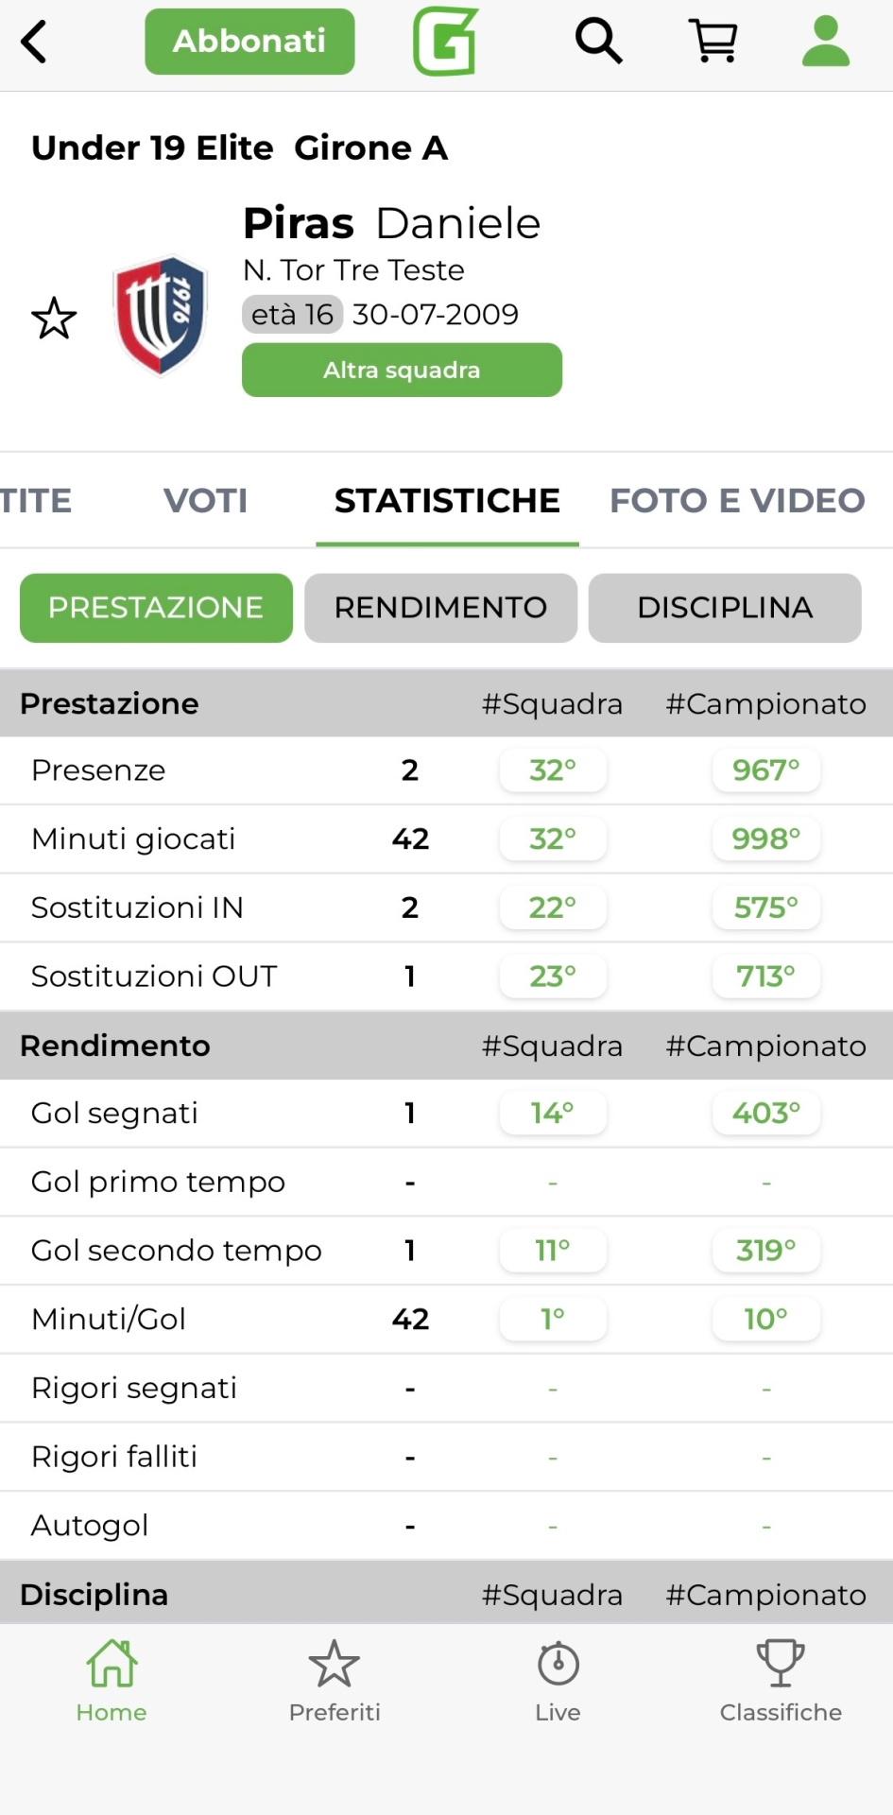Select the STATISTICHE tab
The image size is (893, 1815).
(447, 500)
